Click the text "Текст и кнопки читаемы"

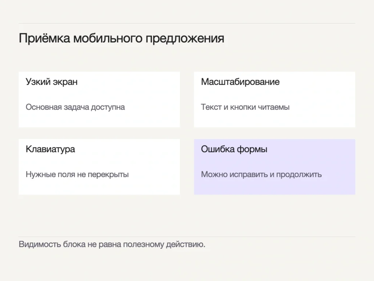coord(245,107)
